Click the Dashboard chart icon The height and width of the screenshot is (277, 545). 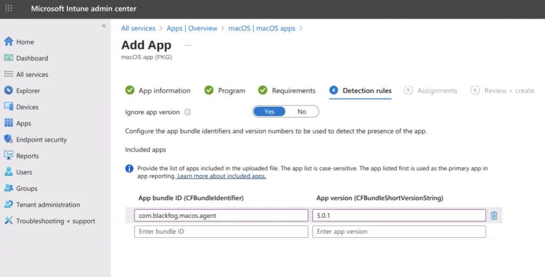click(x=9, y=58)
